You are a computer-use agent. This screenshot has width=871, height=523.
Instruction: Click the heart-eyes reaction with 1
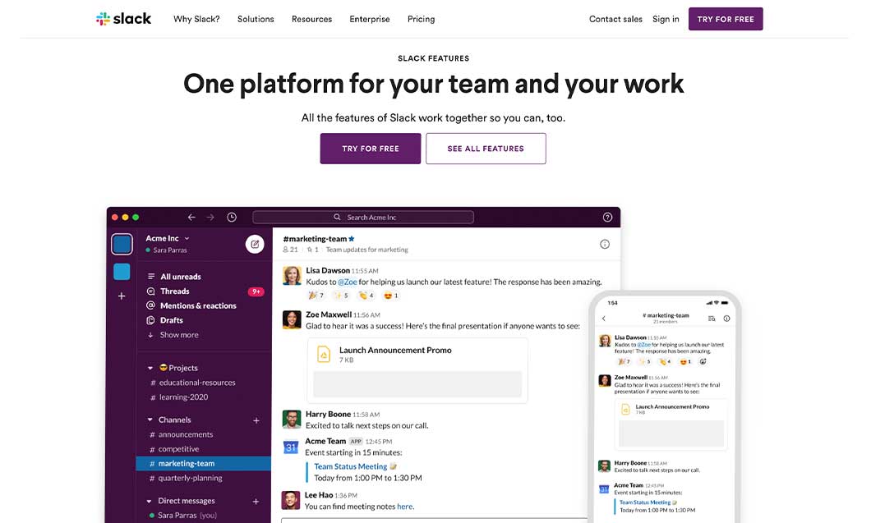point(391,296)
